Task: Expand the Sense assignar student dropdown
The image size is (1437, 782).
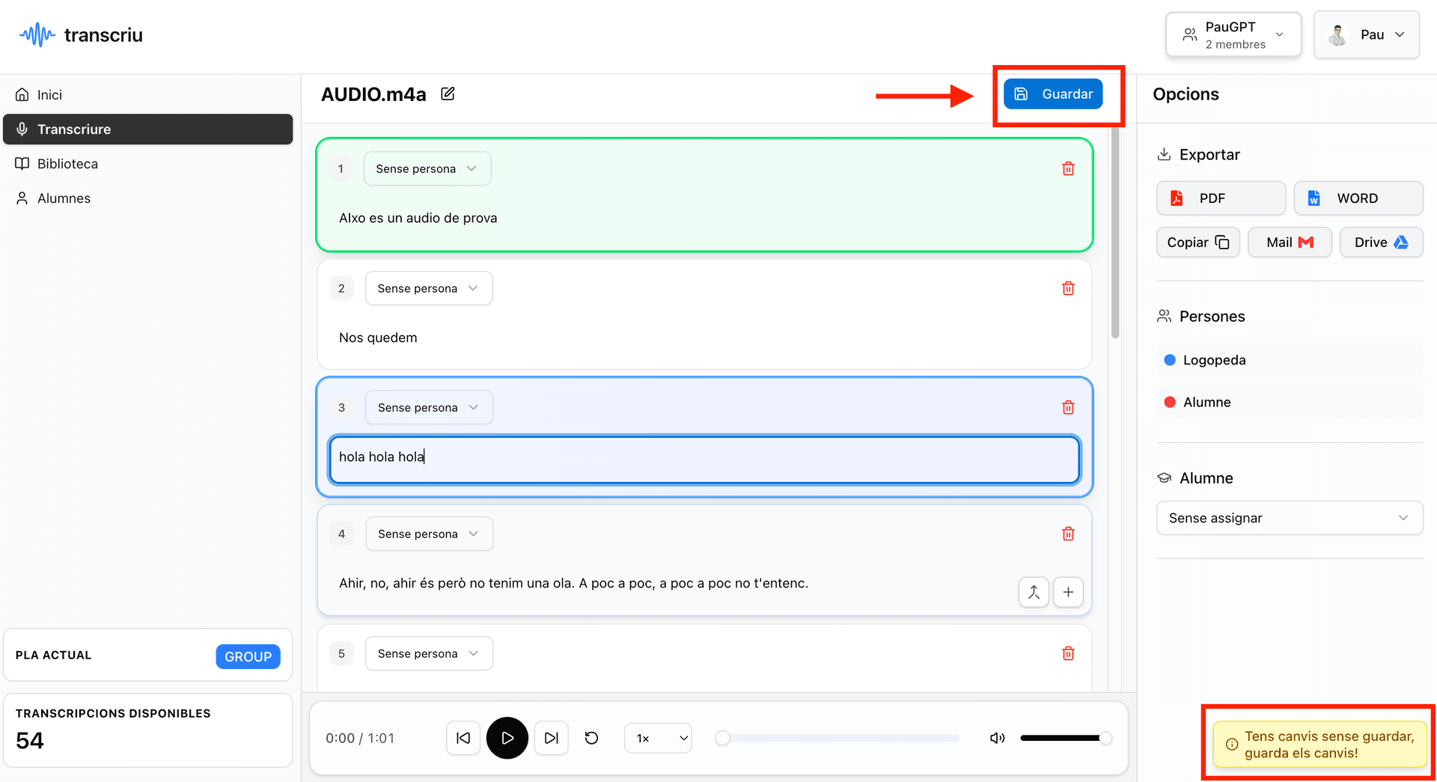Action: (1289, 519)
